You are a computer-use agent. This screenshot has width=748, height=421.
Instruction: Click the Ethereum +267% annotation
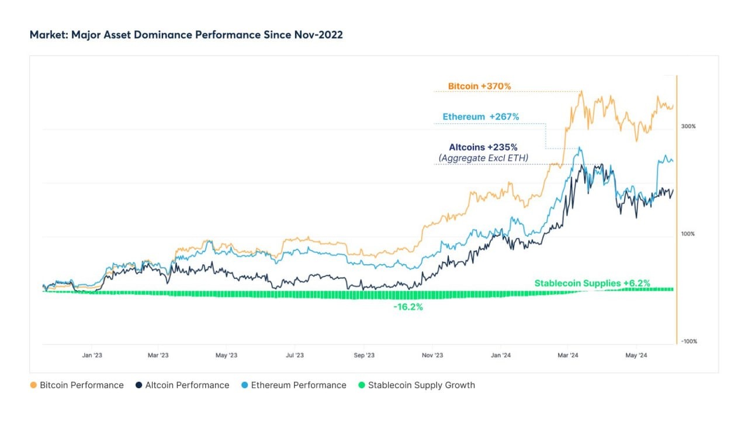[480, 117]
